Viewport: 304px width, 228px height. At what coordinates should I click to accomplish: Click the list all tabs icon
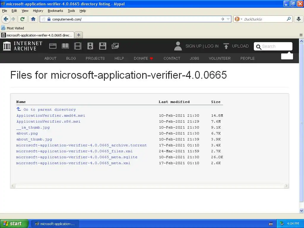point(301,35)
